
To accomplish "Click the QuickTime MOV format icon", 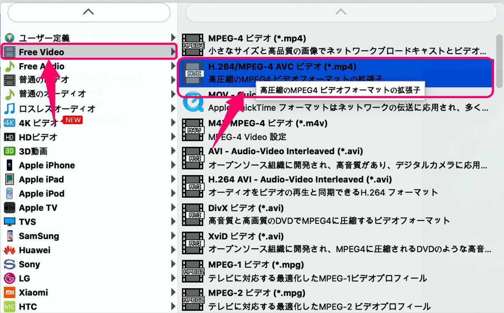I will coord(193,101).
